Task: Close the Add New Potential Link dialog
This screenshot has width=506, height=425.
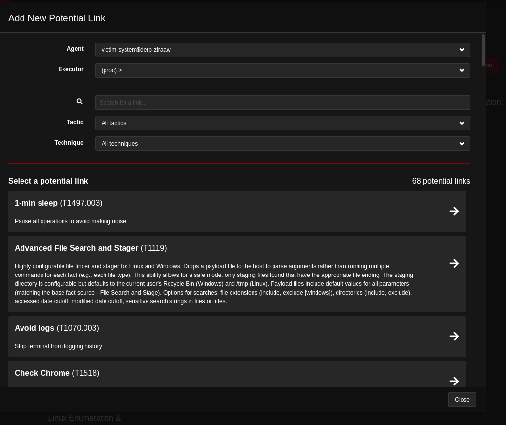Action: 462,400
